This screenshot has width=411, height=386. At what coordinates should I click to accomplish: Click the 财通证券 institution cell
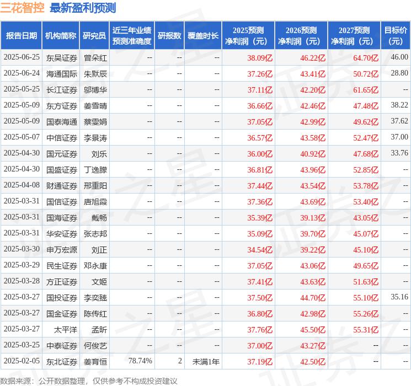[x=62, y=186]
